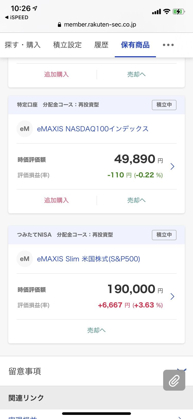Switch to the 探す・購入 tab
Screen dimensions: 193x419
23,45
